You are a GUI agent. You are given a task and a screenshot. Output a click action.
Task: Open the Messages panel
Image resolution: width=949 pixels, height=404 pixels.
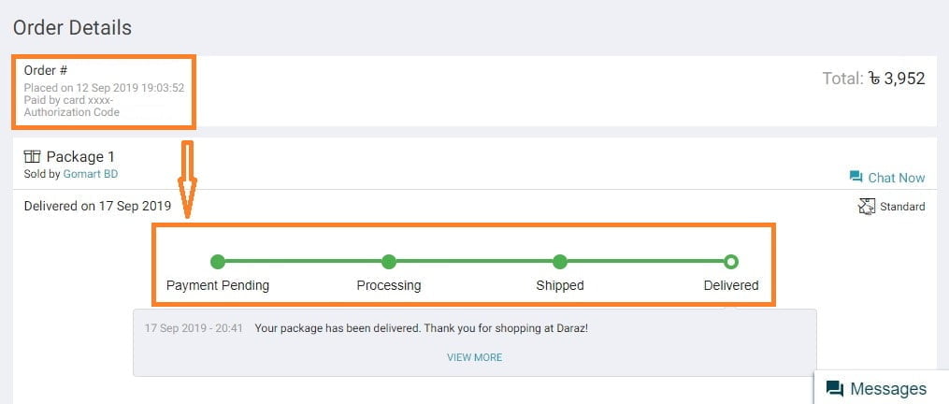pyautogui.click(x=888, y=389)
